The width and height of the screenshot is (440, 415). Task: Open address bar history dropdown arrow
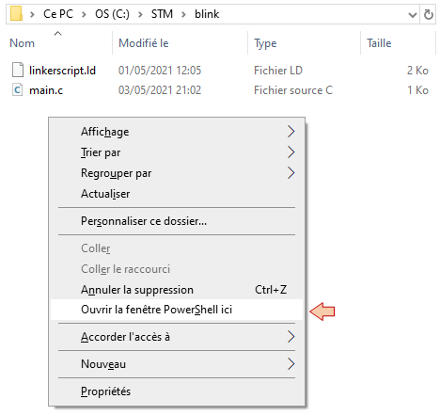click(413, 14)
